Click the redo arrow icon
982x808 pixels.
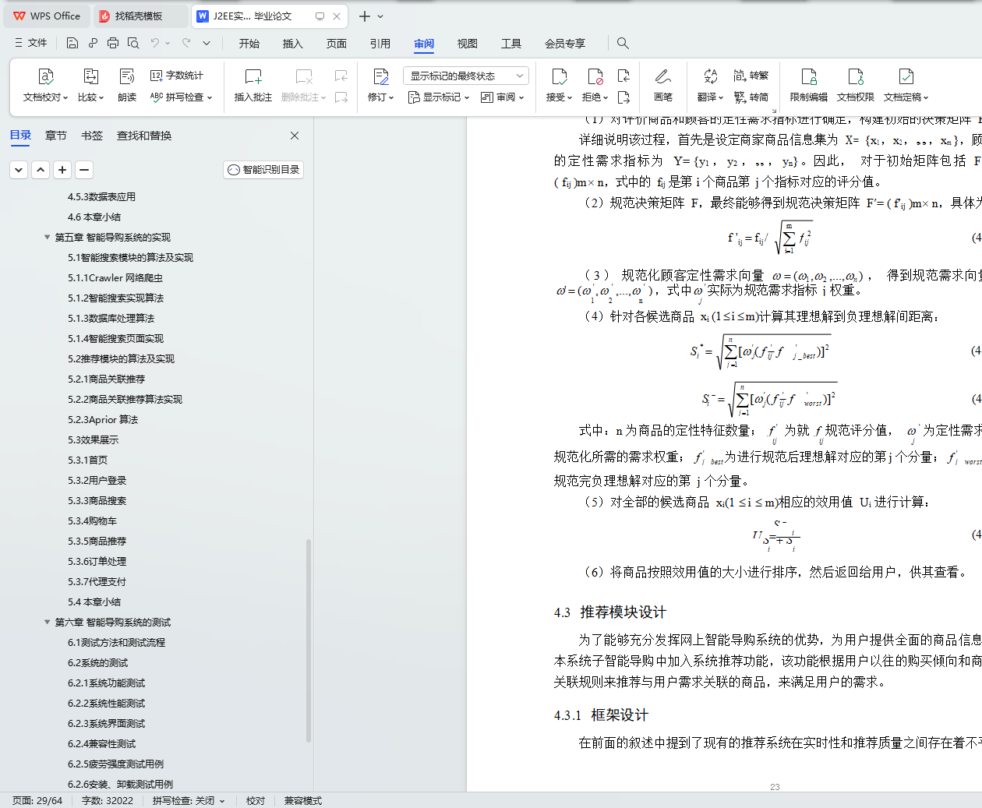pyautogui.click(x=186, y=43)
